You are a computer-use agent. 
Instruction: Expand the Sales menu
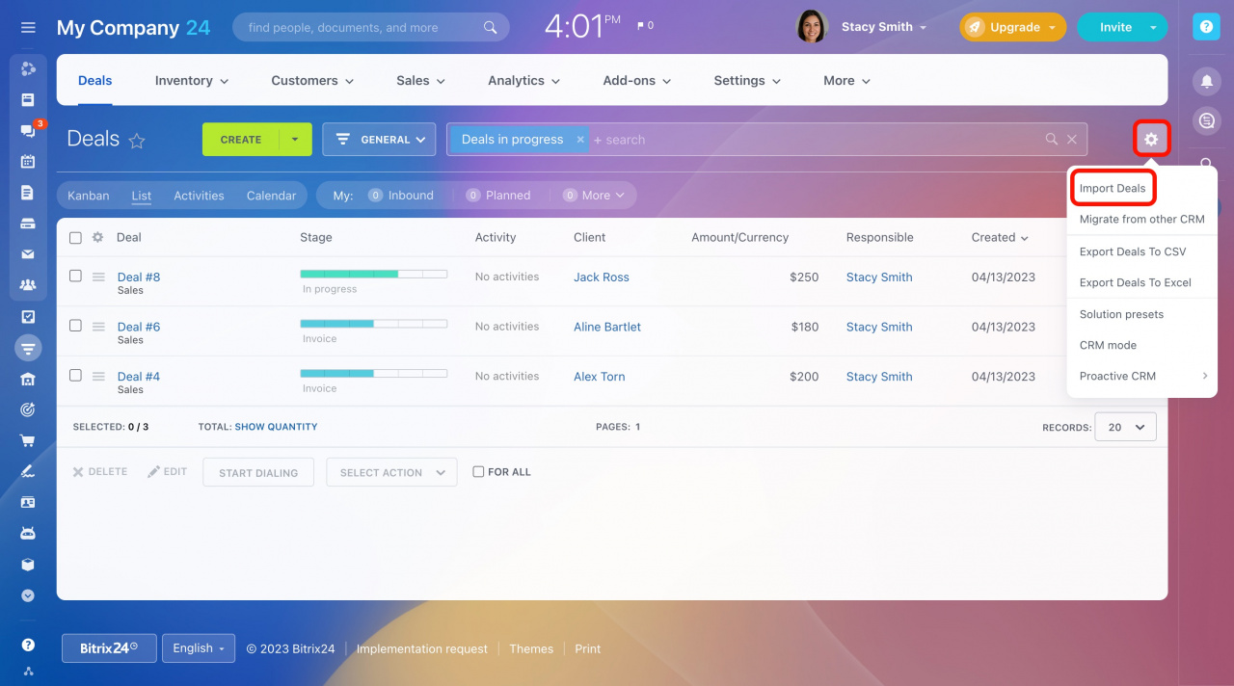point(420,81)
